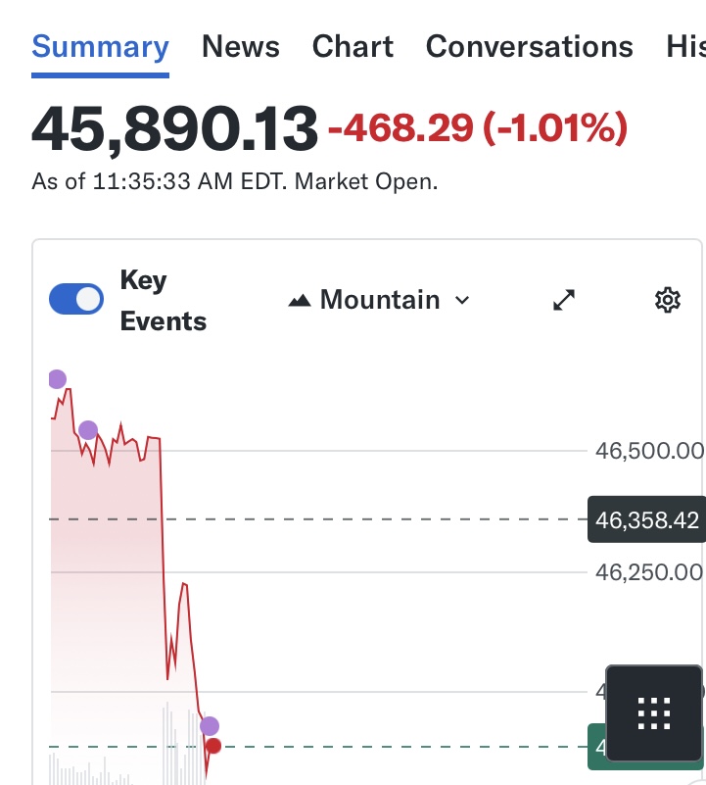This screenshot has height=785, width=706.
Task: Click the green current price label
Action: 596,748
